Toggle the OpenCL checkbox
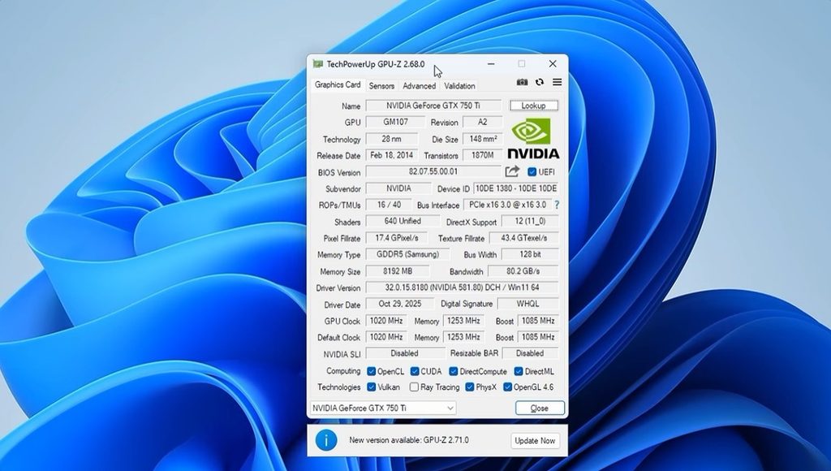This screenshot has width=831, height=471. click(372, 371)
